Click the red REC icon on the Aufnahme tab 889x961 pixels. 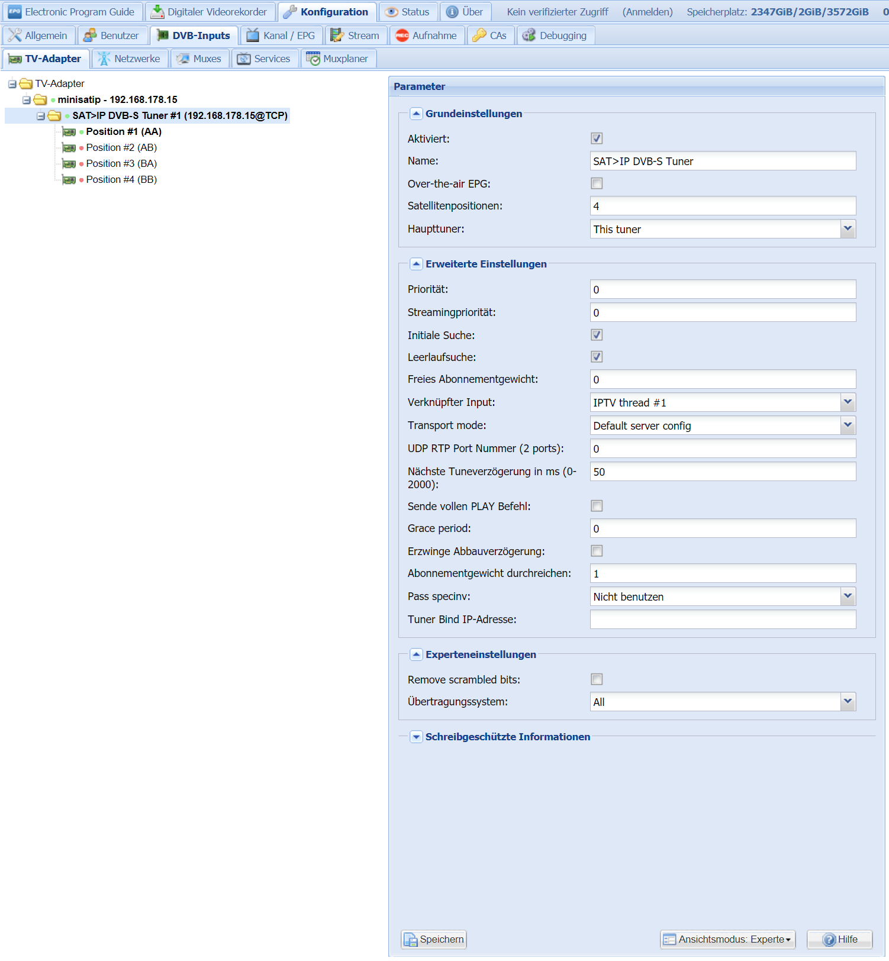point(402,36)
